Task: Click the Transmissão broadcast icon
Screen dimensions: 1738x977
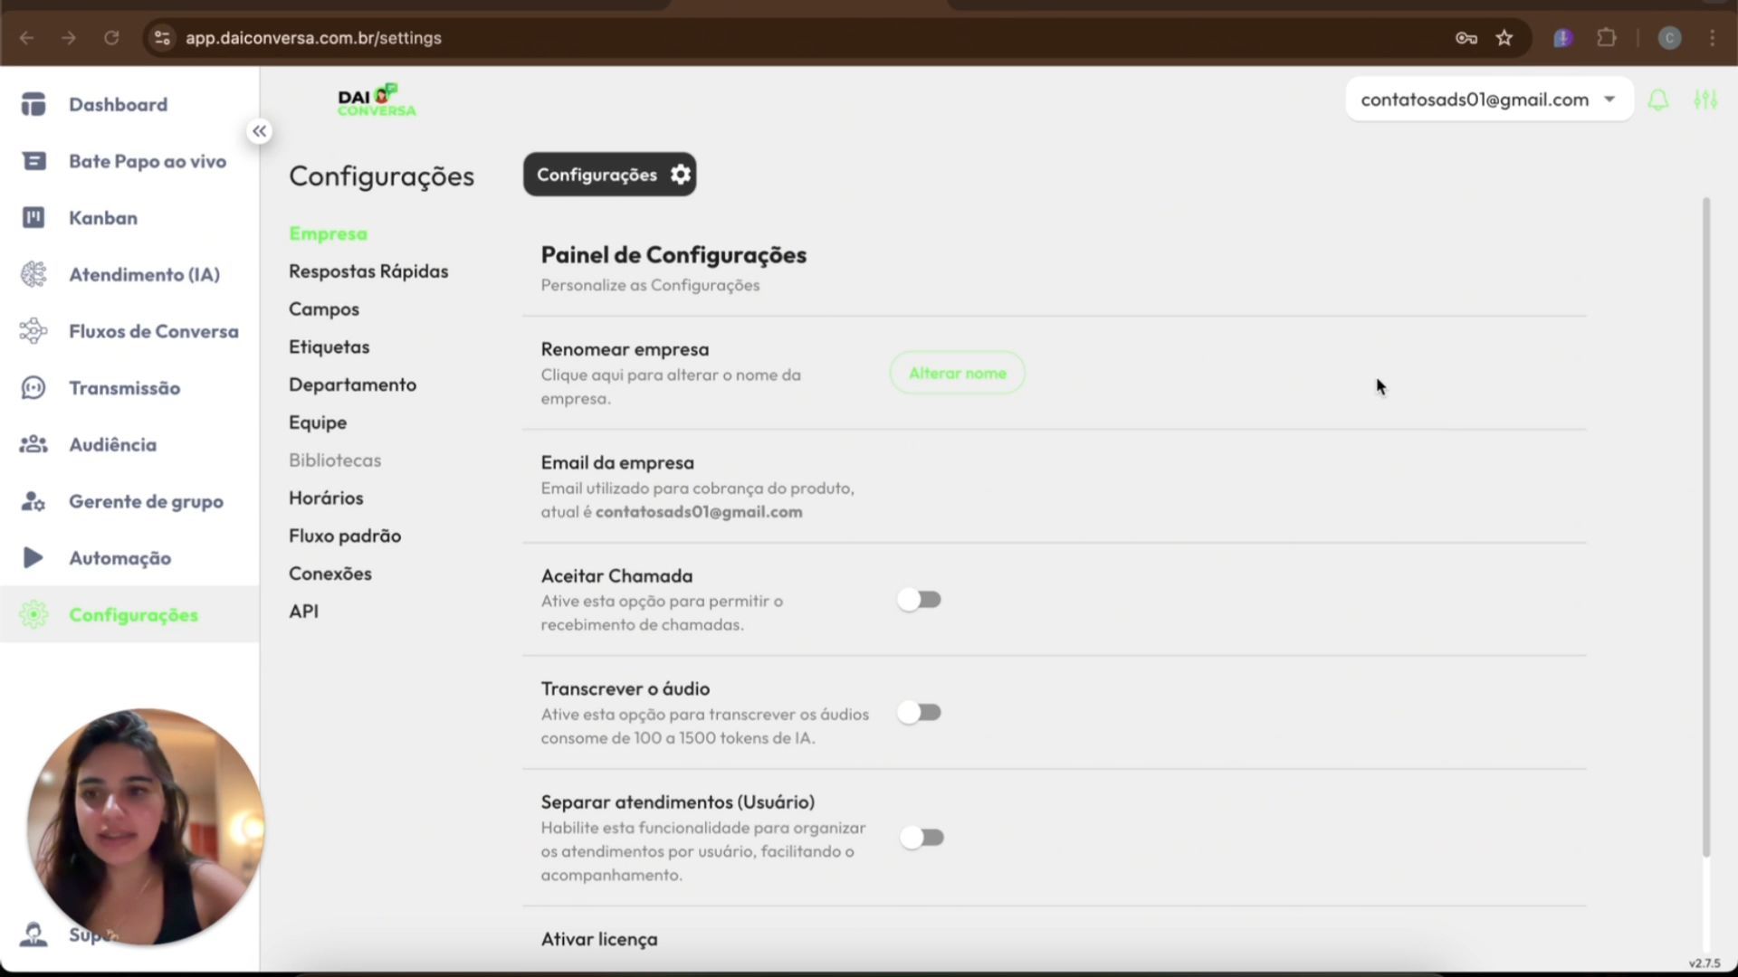Action: [33, 388]
